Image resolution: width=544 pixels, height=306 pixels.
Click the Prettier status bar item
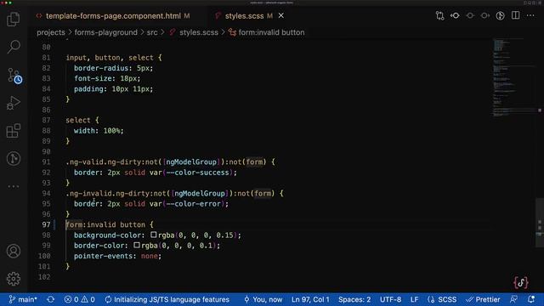(483, 299)
